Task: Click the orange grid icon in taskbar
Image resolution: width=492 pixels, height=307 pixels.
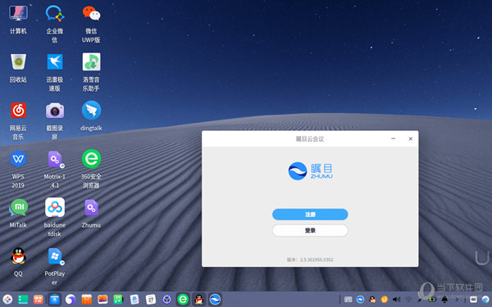Action: [39, 300]
